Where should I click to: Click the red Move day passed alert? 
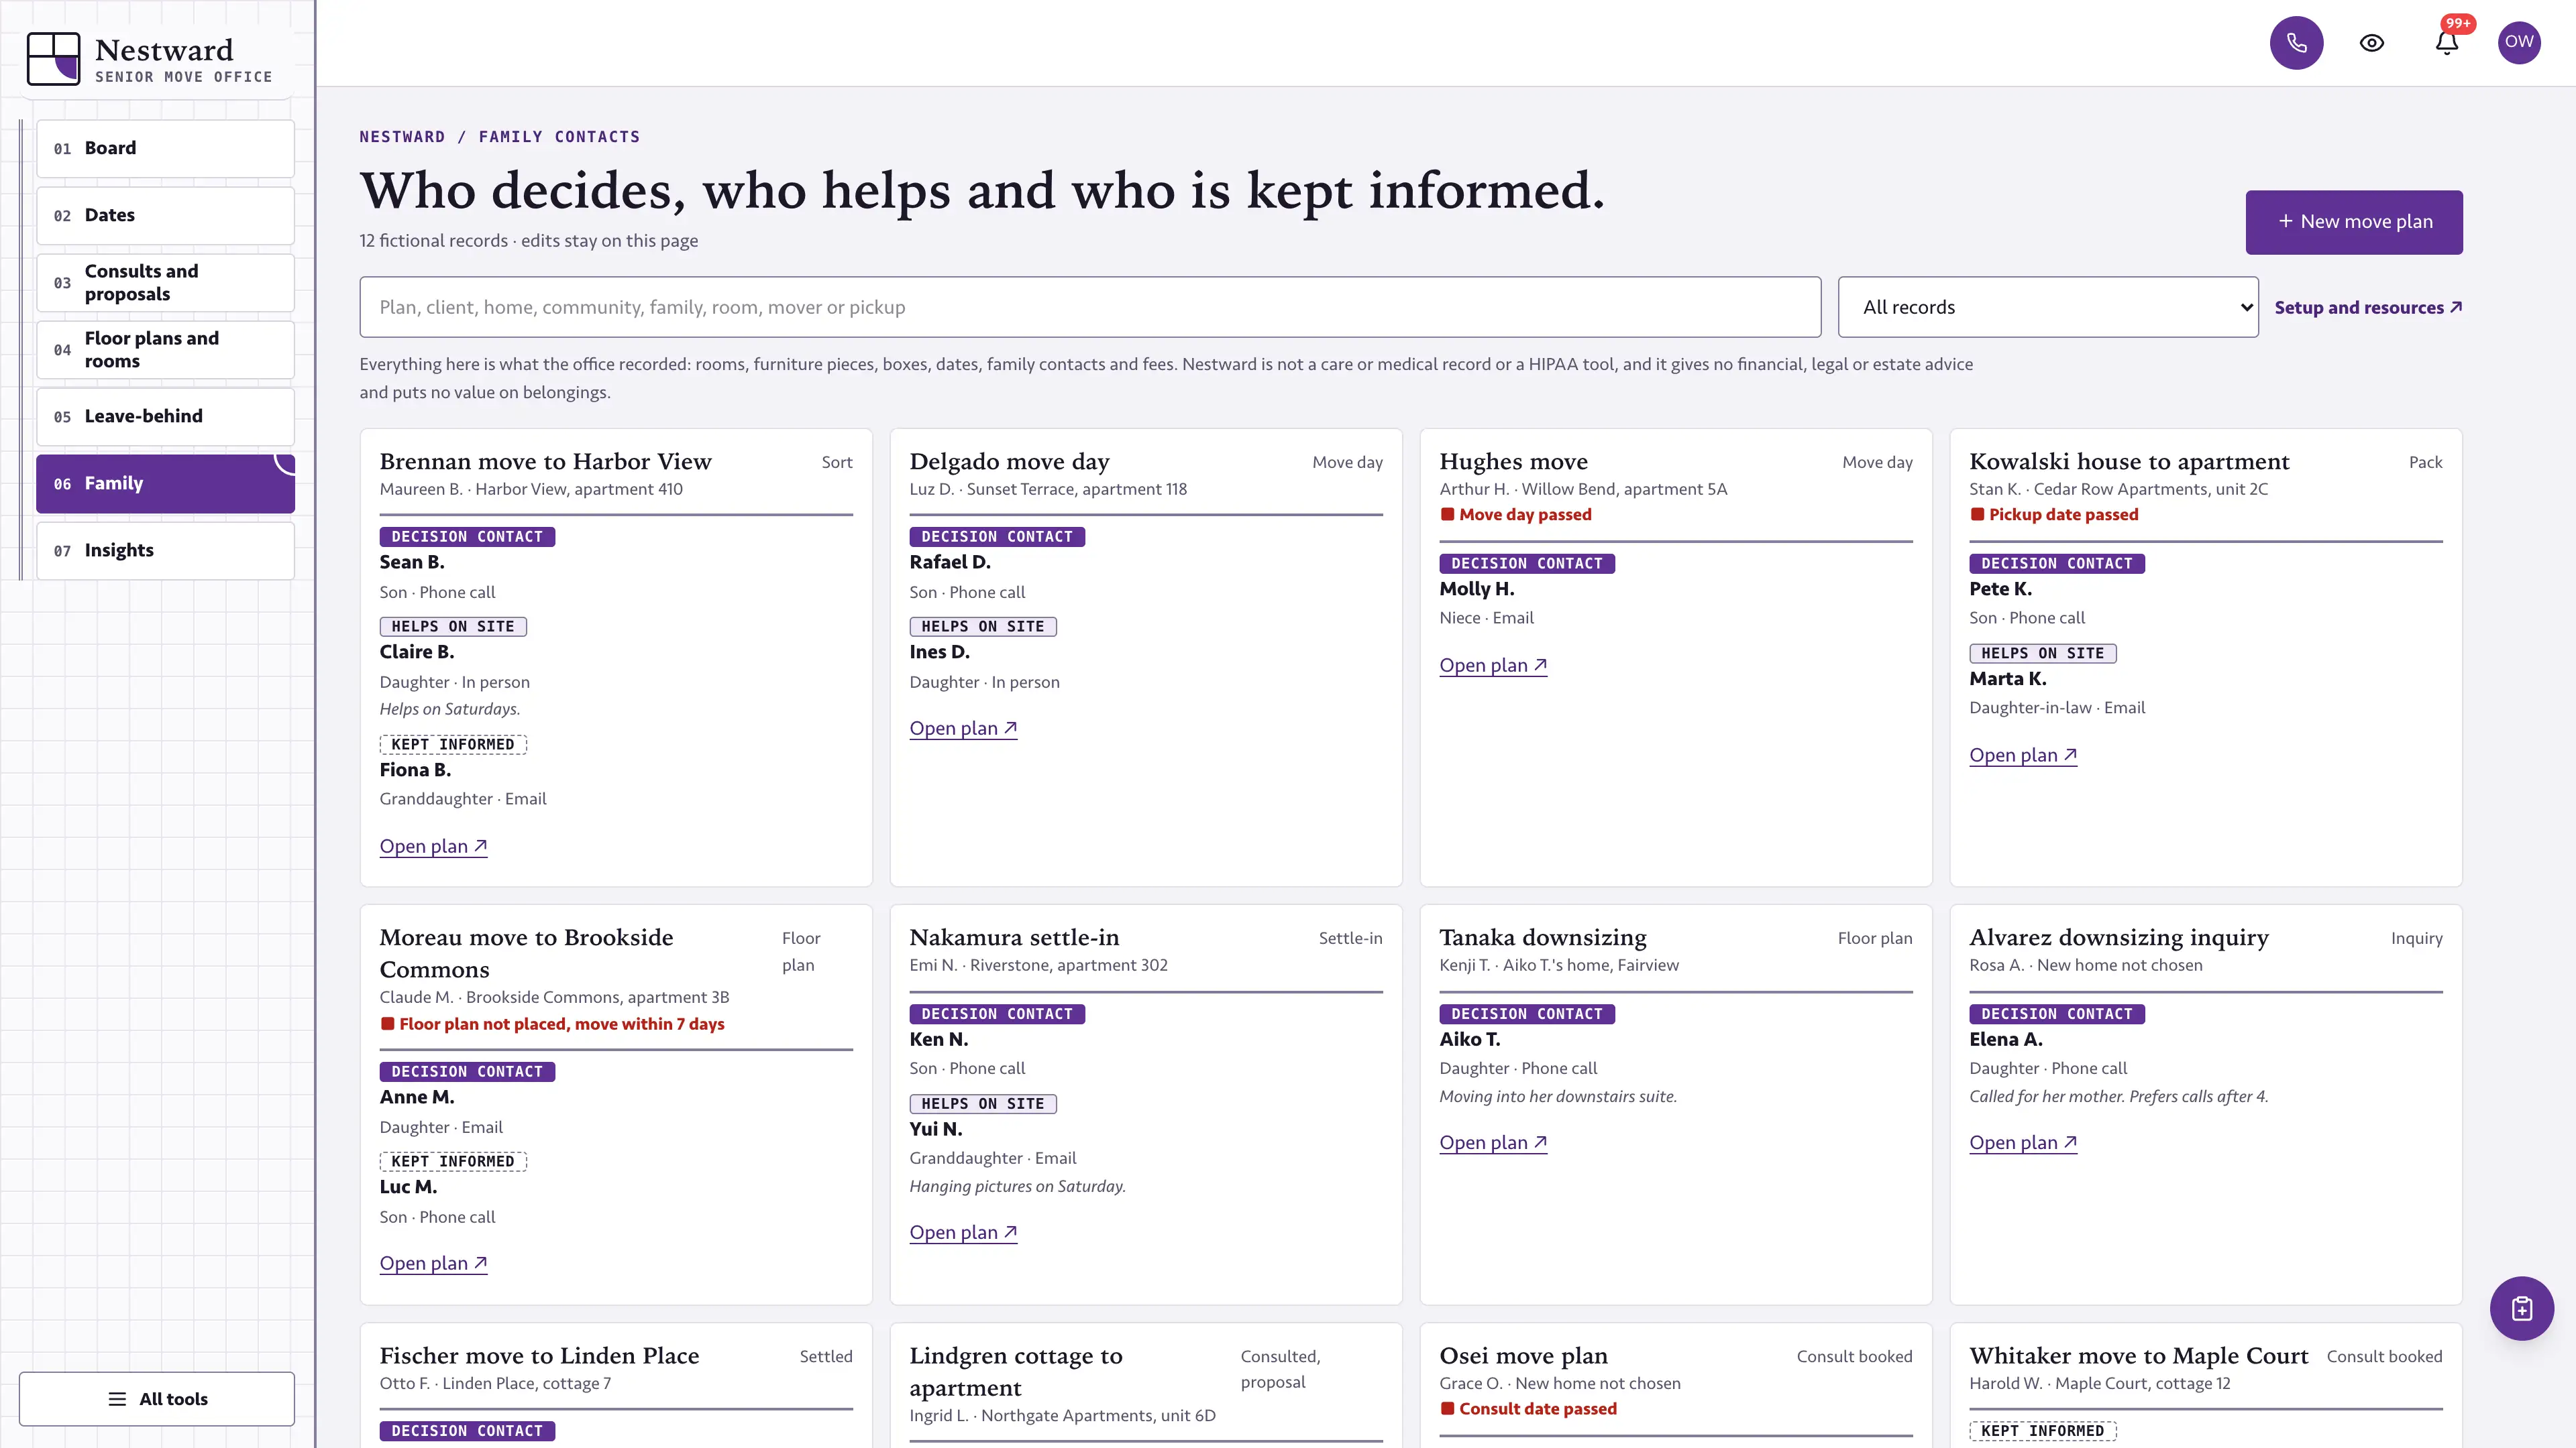point(1515,515)
